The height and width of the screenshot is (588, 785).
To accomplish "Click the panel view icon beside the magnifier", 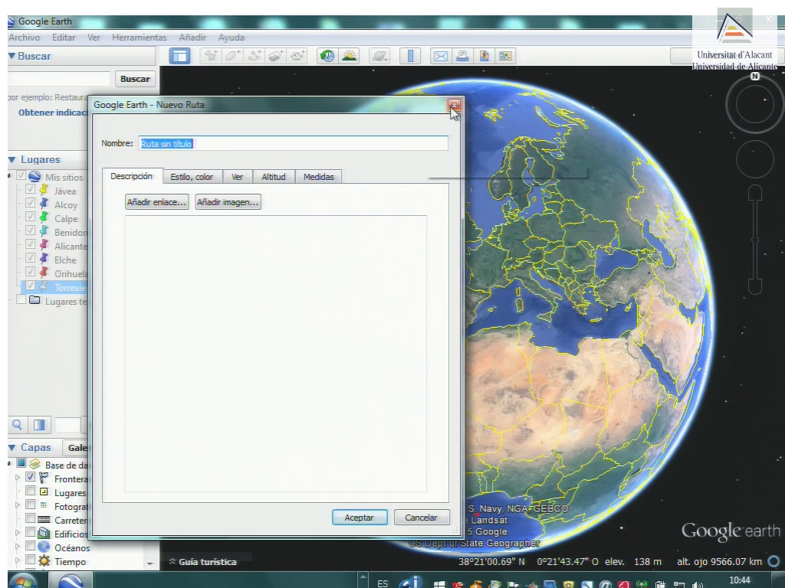I will [39, 425].
